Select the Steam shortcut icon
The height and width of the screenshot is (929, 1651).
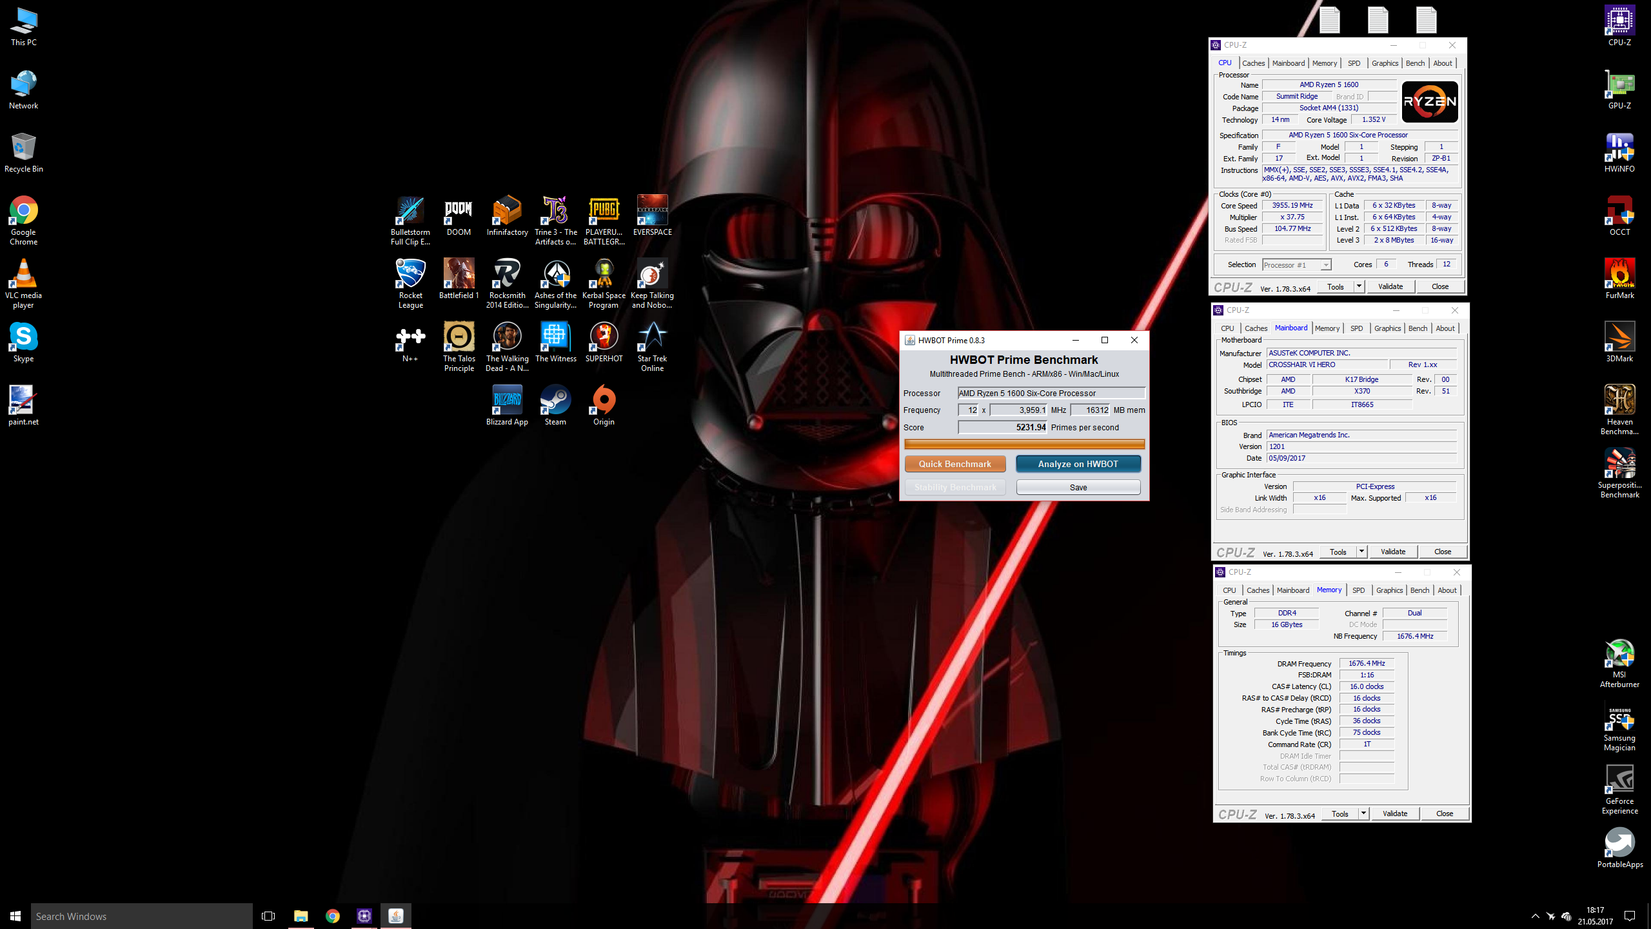555,405
